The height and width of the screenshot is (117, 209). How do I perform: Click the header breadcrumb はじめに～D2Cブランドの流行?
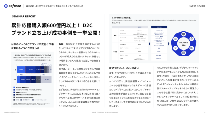point(55,6)
